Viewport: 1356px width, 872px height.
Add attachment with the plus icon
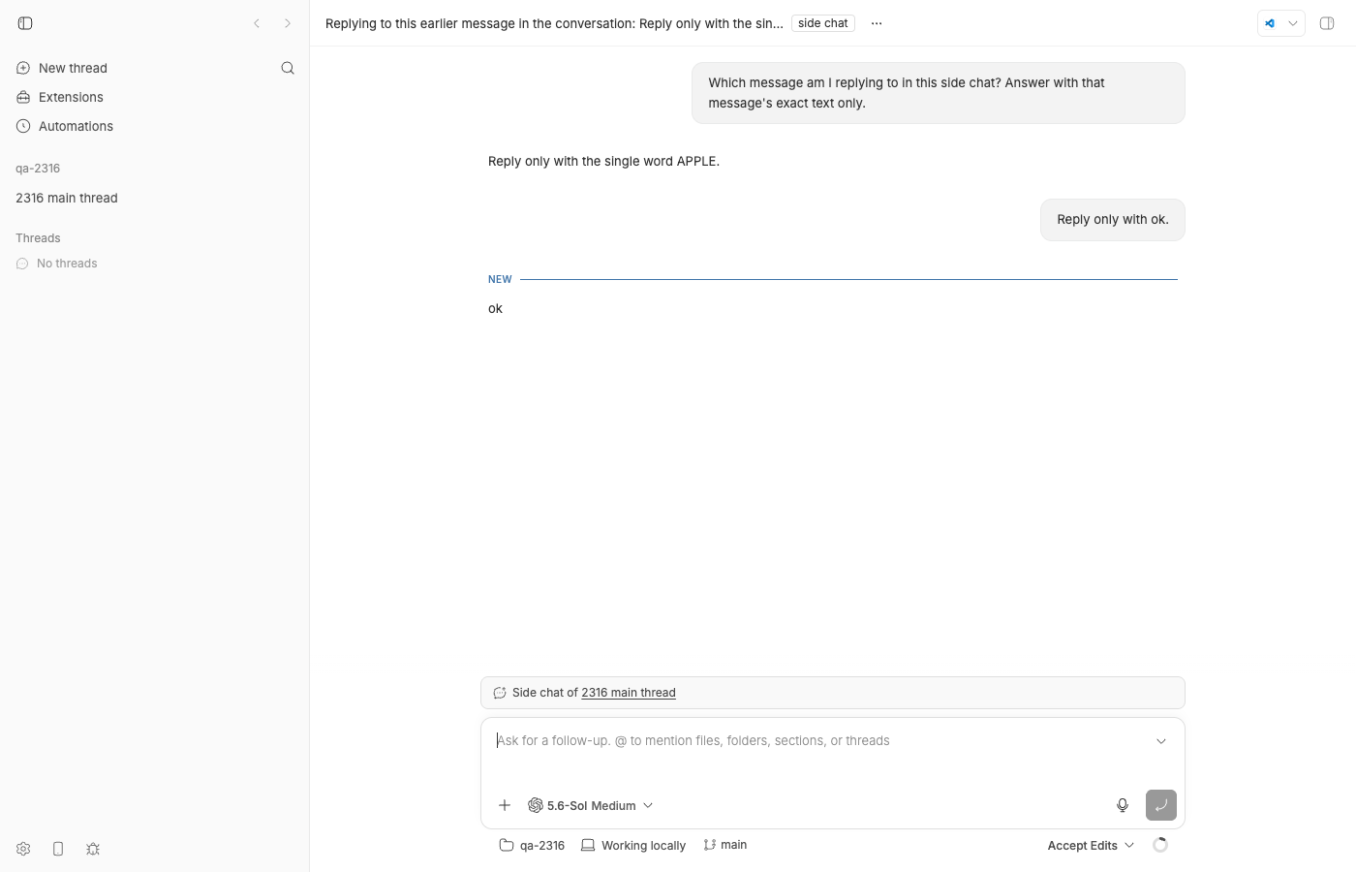[x=505, y=805]
